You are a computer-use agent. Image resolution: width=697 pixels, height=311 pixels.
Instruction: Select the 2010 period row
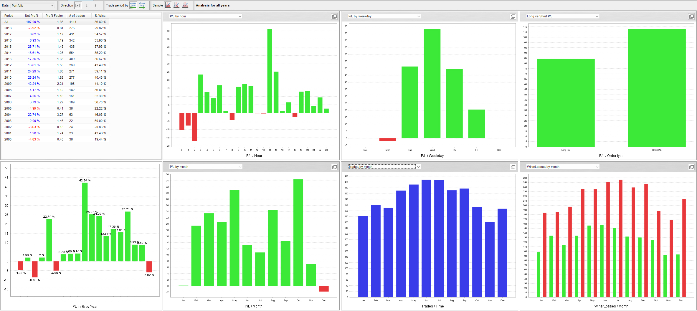pyautogui.click(x=55, y=77)
